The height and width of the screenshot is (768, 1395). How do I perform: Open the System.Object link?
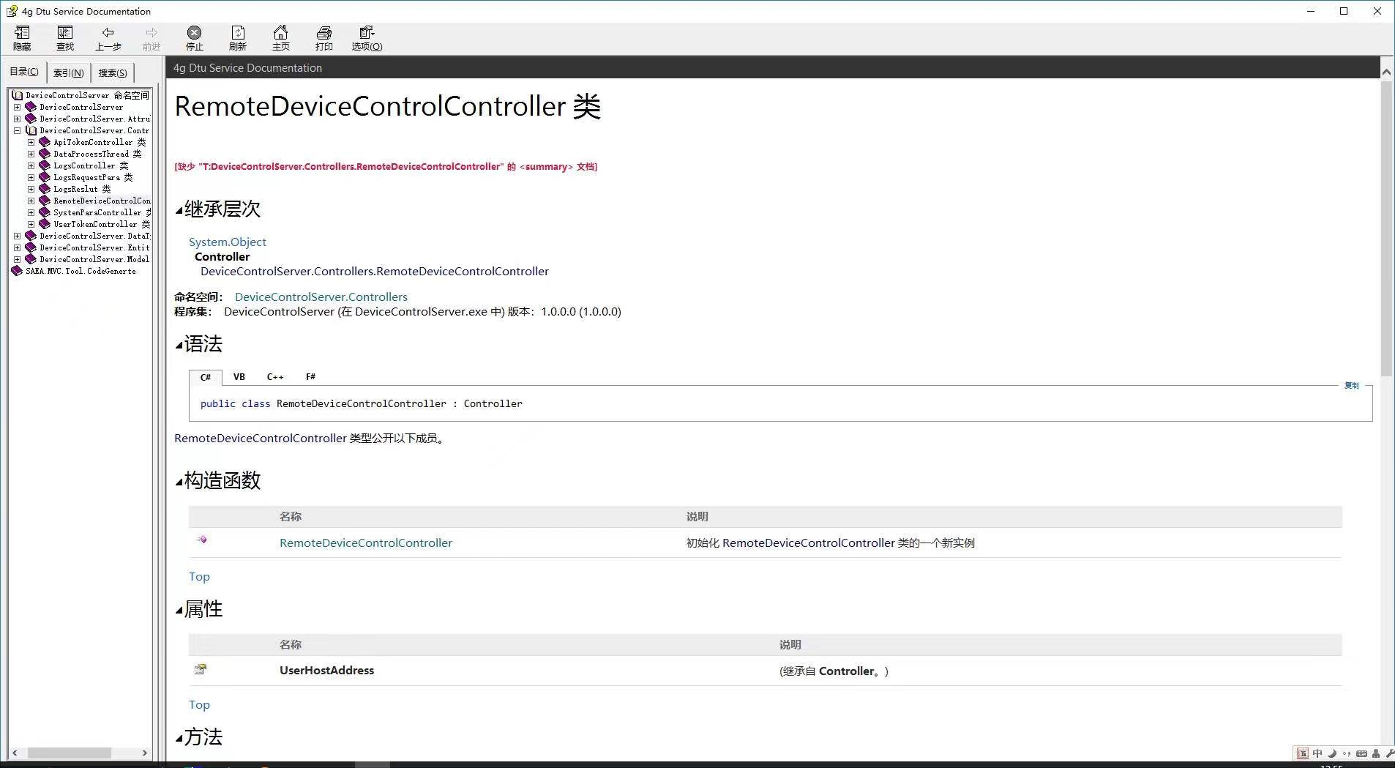228,242
